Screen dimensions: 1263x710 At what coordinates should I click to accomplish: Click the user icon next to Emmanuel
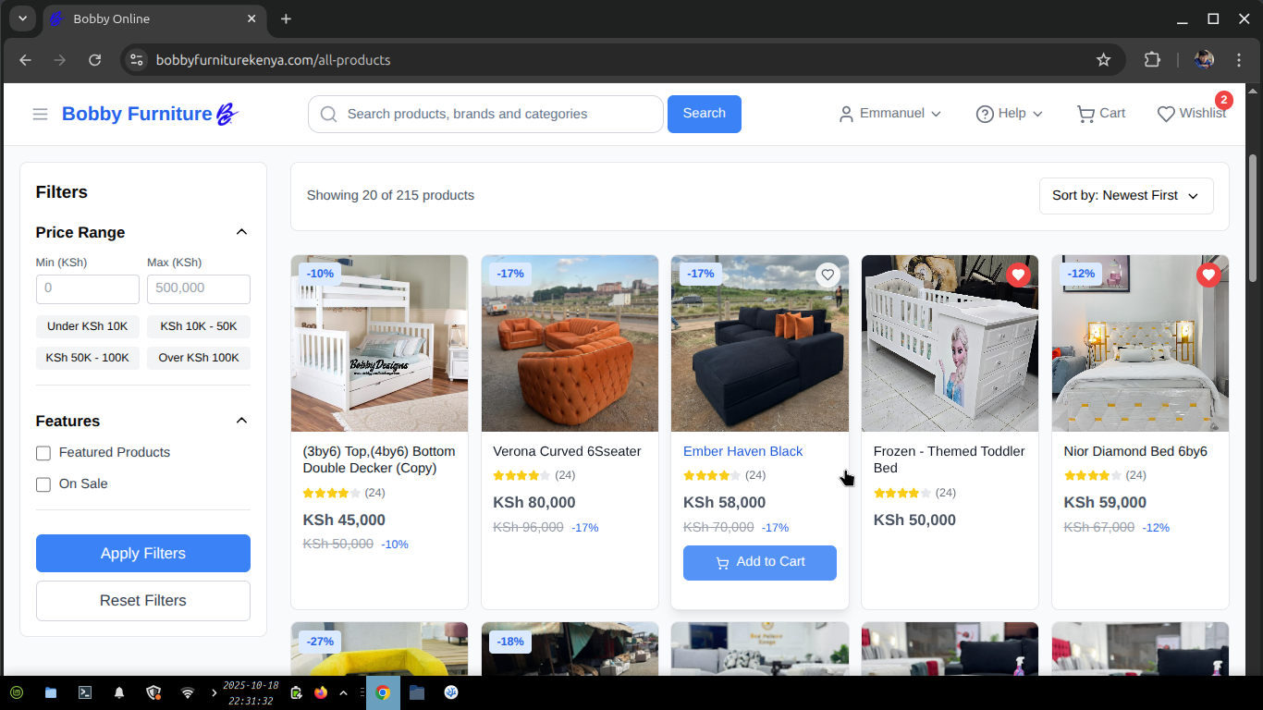(846, 113)
